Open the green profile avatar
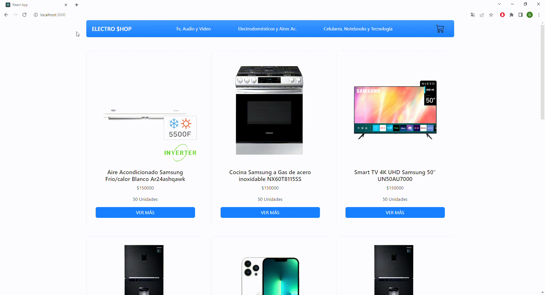Image resolution: width=545 pixels, height=295 pixels. 530,15
